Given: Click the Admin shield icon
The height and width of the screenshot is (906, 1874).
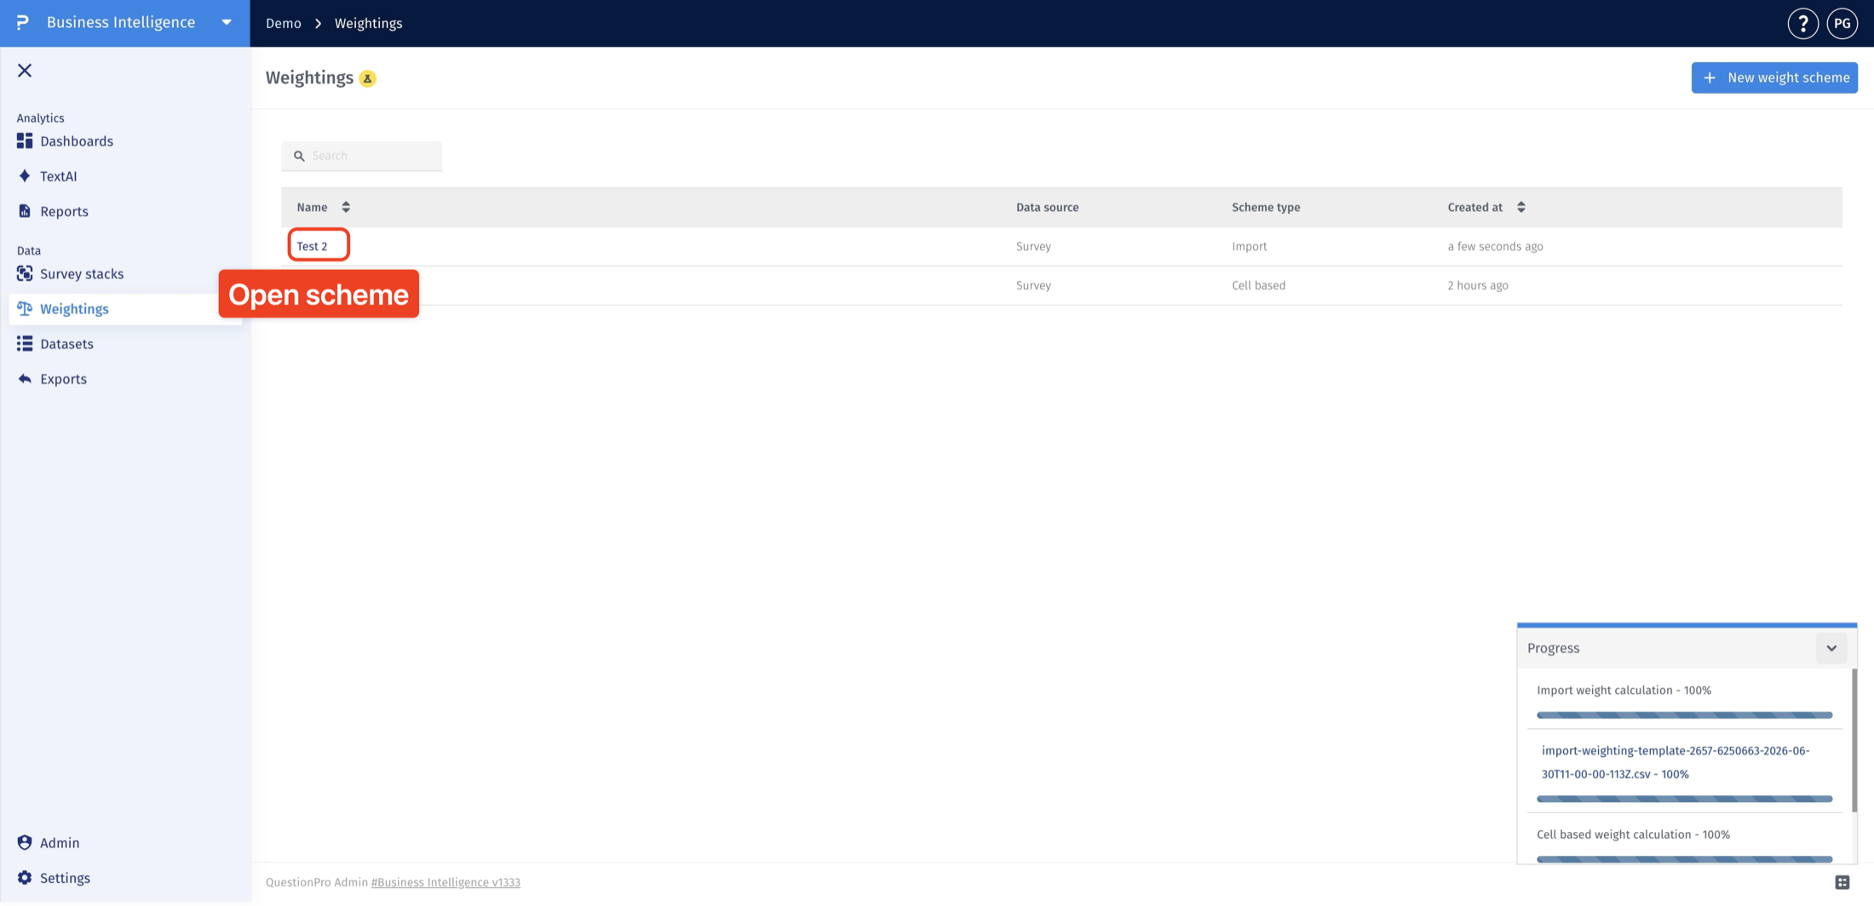Looking at the screenshot, I should click(25, 842).
